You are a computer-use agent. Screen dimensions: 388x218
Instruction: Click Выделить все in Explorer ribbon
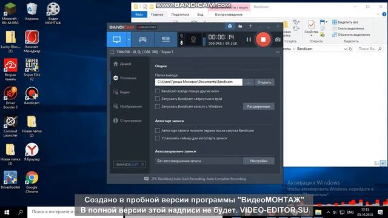[345, 22]
